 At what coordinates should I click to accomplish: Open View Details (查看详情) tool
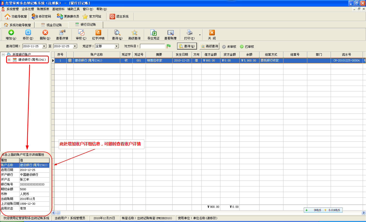62,33
